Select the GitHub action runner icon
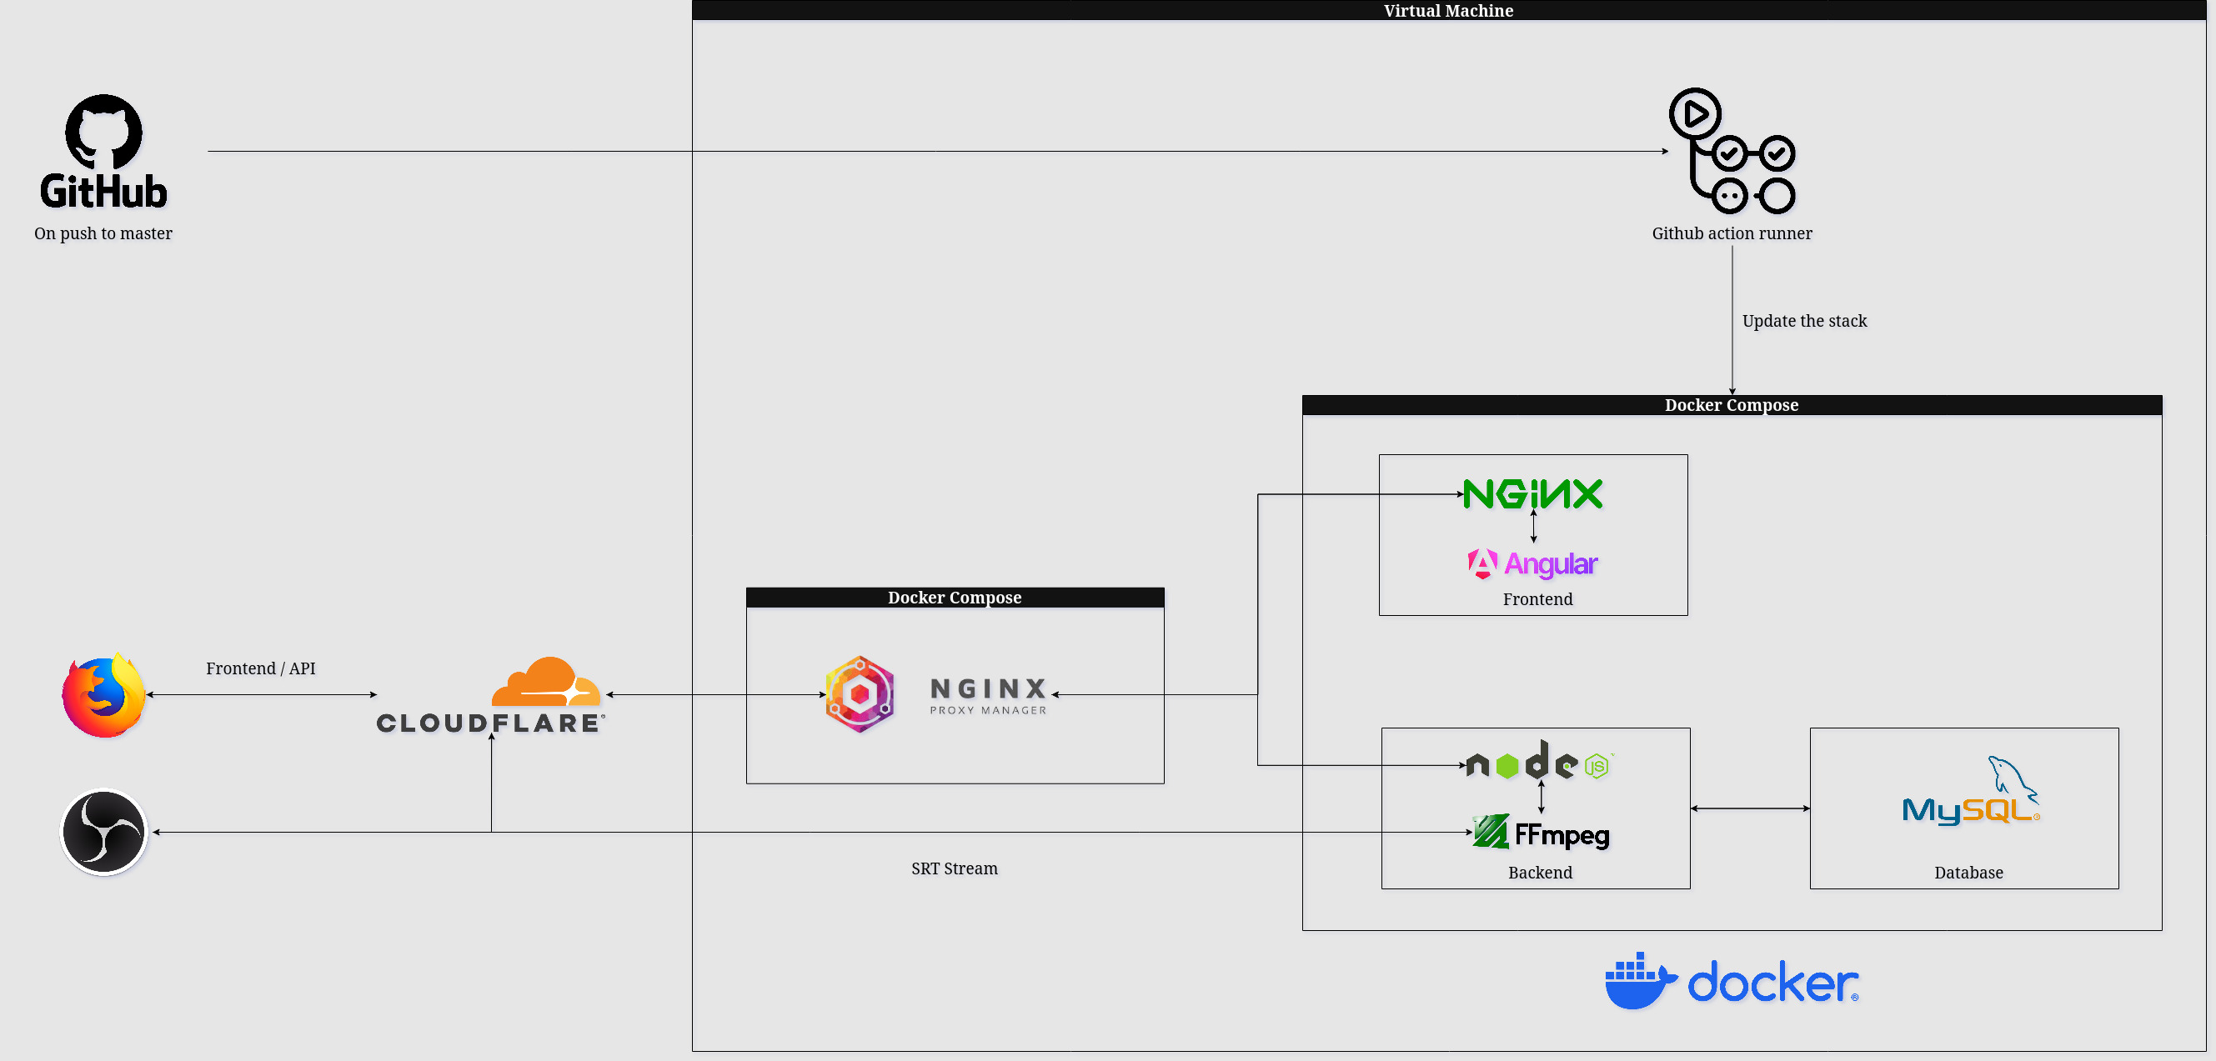The image size is (2216, 1061). coord(1732,151)
